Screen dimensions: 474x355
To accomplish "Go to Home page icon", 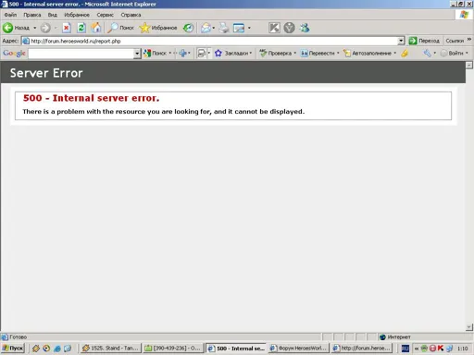I will coord(96,28).
